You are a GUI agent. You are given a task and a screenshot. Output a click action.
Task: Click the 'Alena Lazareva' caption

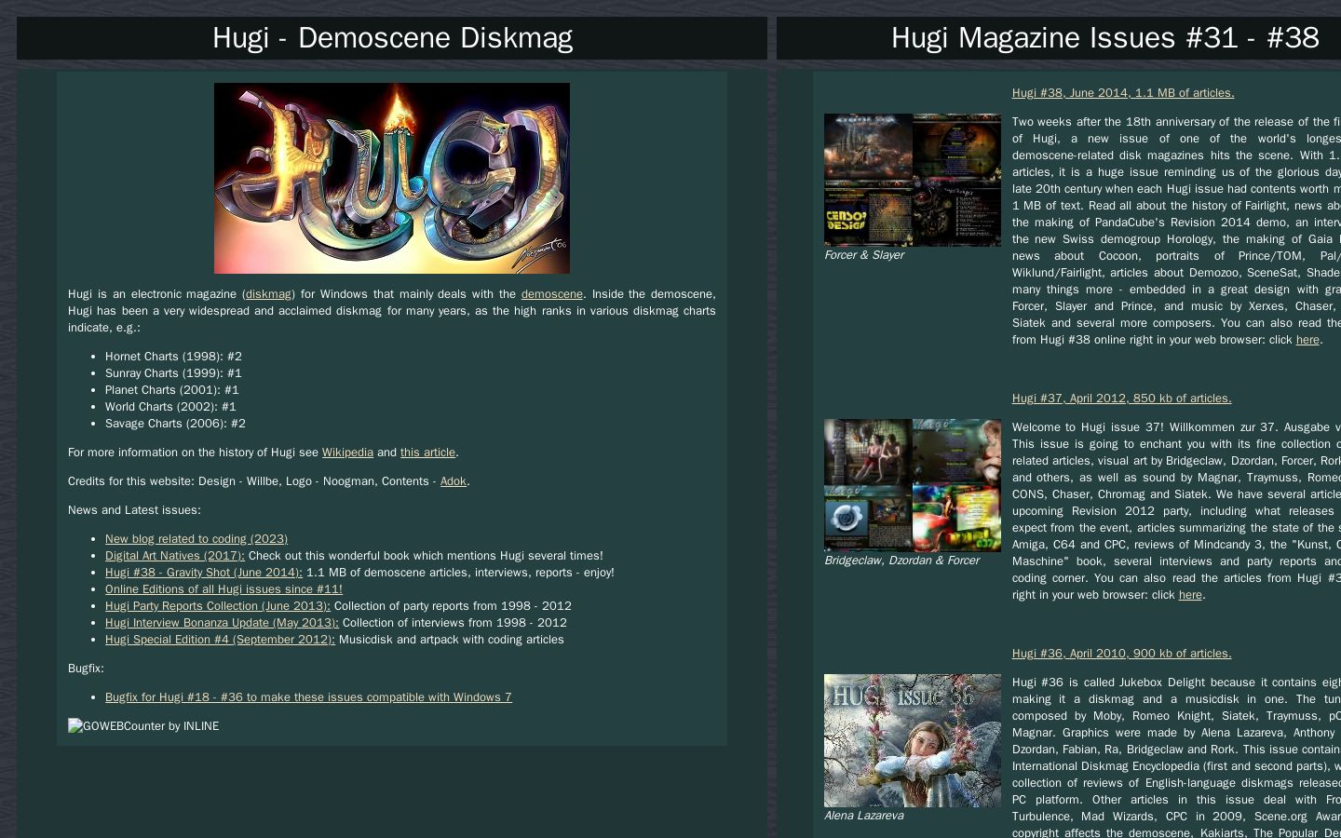pyautogui.click(x=864, y=816)
